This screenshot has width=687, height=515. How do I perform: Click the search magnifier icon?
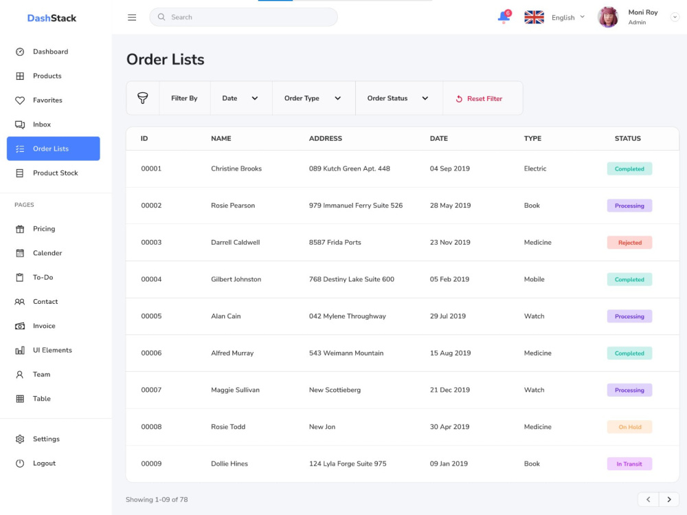point(161,17)
